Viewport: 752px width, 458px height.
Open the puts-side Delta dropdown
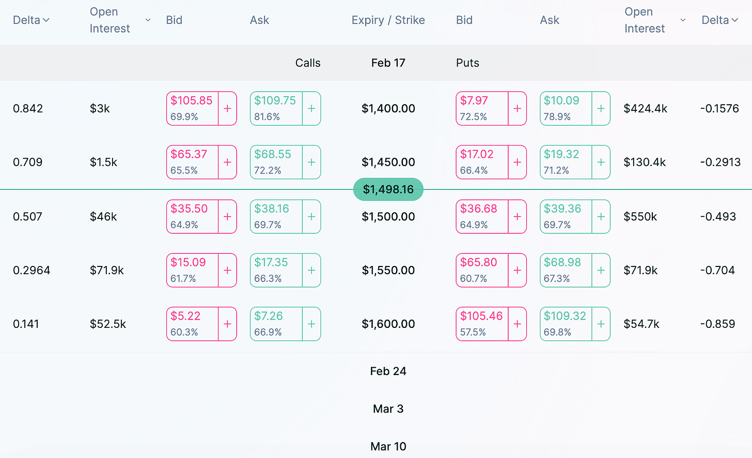(720, 20)
